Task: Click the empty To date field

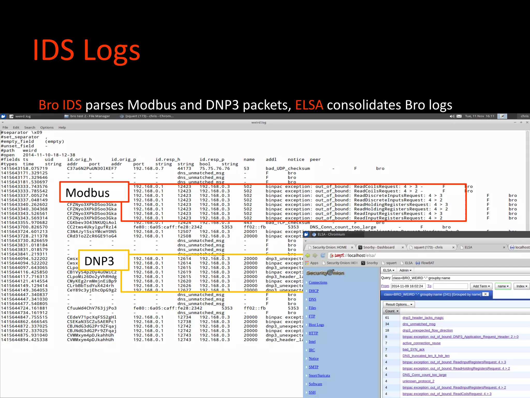Action: click(x=450, y=286)
